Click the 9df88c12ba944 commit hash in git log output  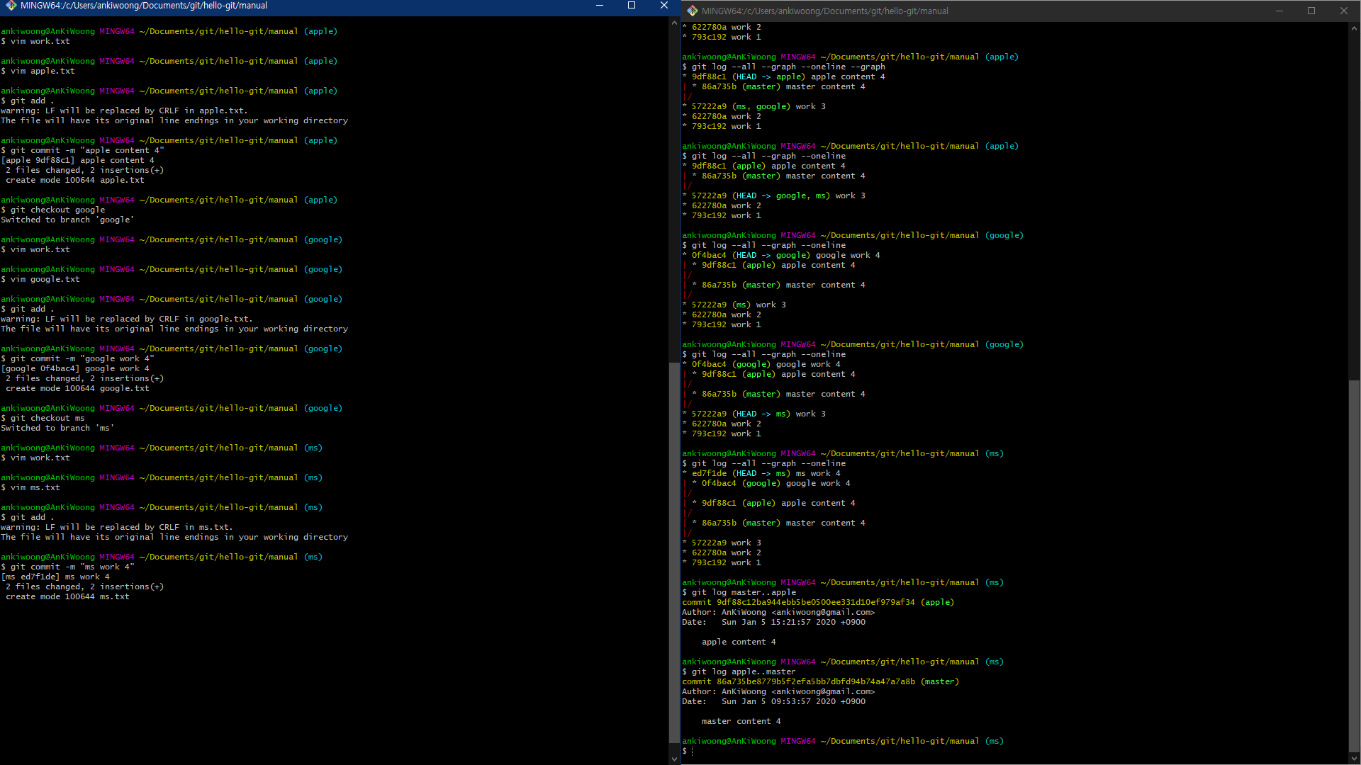click(x=815, y=602)
